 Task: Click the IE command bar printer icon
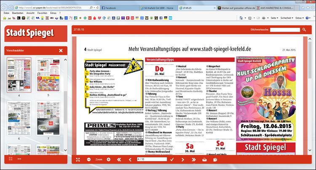[x=263, y=18]
